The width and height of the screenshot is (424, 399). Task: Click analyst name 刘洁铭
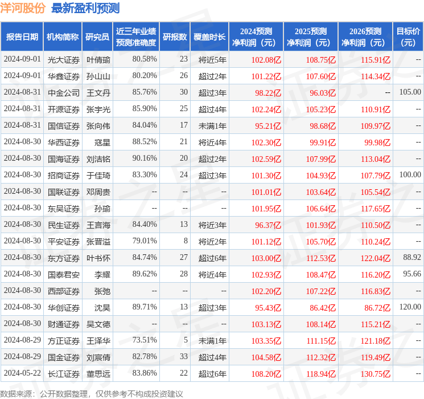(x=98, y=159)
